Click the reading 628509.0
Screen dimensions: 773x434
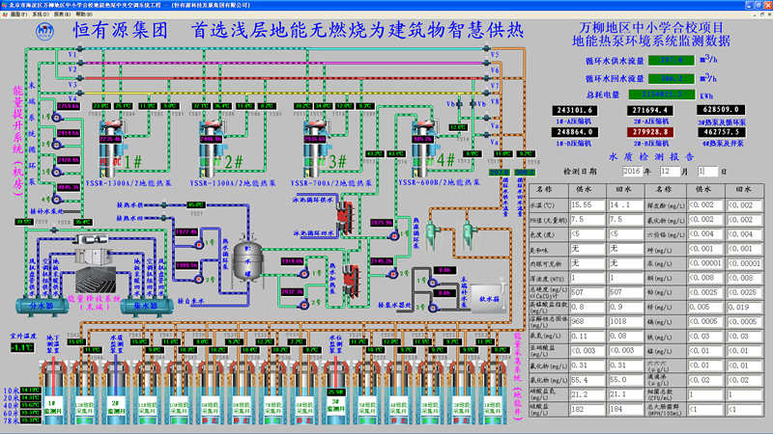tap(721, 110)
